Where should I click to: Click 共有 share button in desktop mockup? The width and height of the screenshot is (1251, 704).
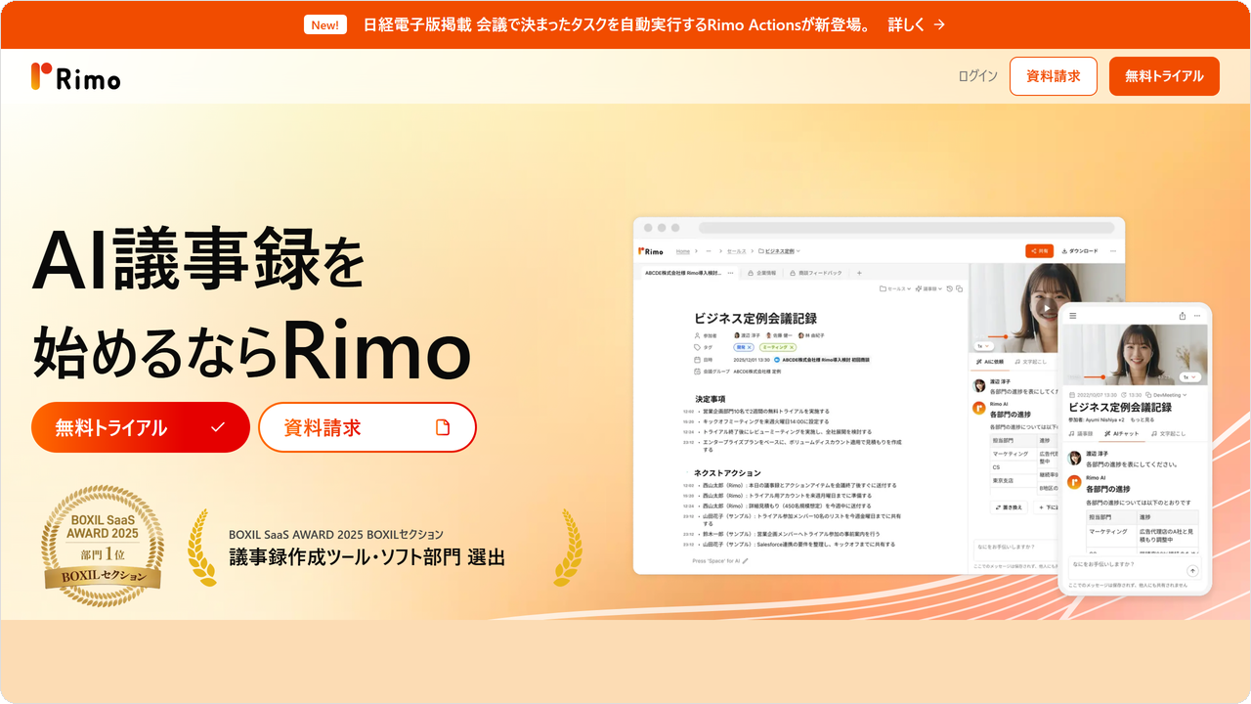tap(1039, 251)
